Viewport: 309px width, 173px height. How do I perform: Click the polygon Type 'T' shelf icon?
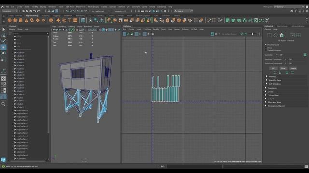(x=70, y=20)
